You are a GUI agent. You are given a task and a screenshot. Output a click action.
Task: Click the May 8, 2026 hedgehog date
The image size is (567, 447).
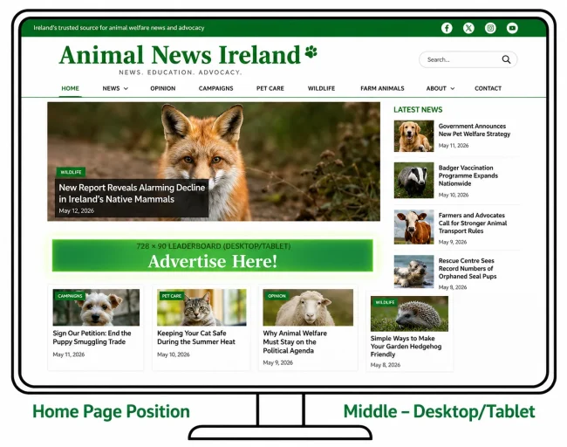click(x=385, y=365)
